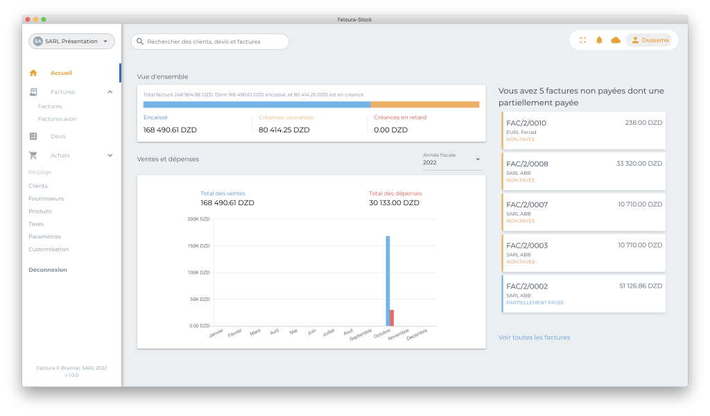The width and height of the screenshot is (710, 416).
Task: Click the Oussama user account button
Action: 648,40
